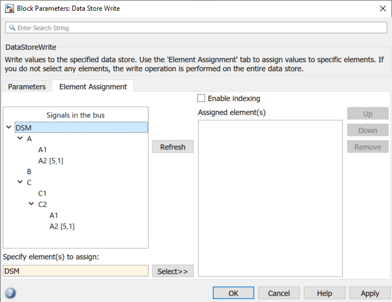Open Help for this block
Screen dimensions: 392x302
324,293
